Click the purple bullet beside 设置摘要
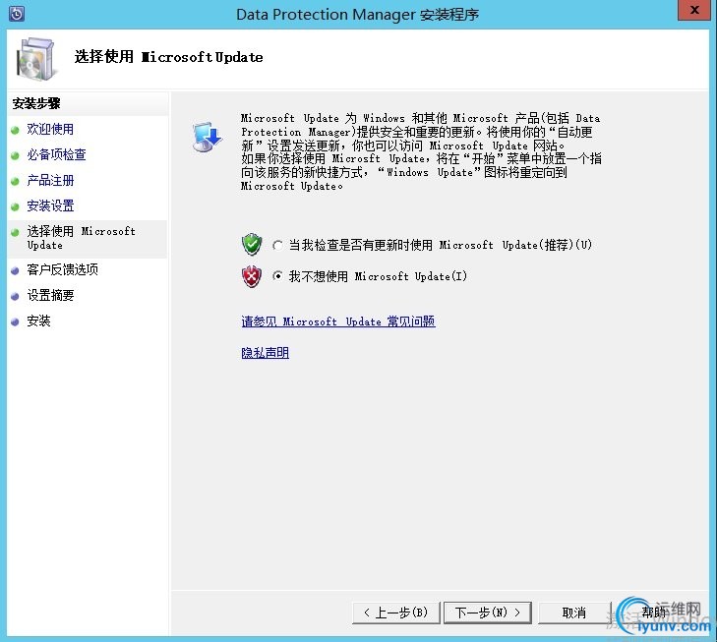Image resolution: width=717 pixels, height=642 pixels. click(15, 296)
